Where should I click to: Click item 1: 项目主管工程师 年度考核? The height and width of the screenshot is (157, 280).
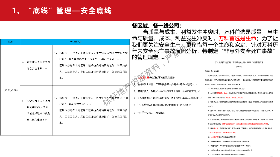[165, 84]
